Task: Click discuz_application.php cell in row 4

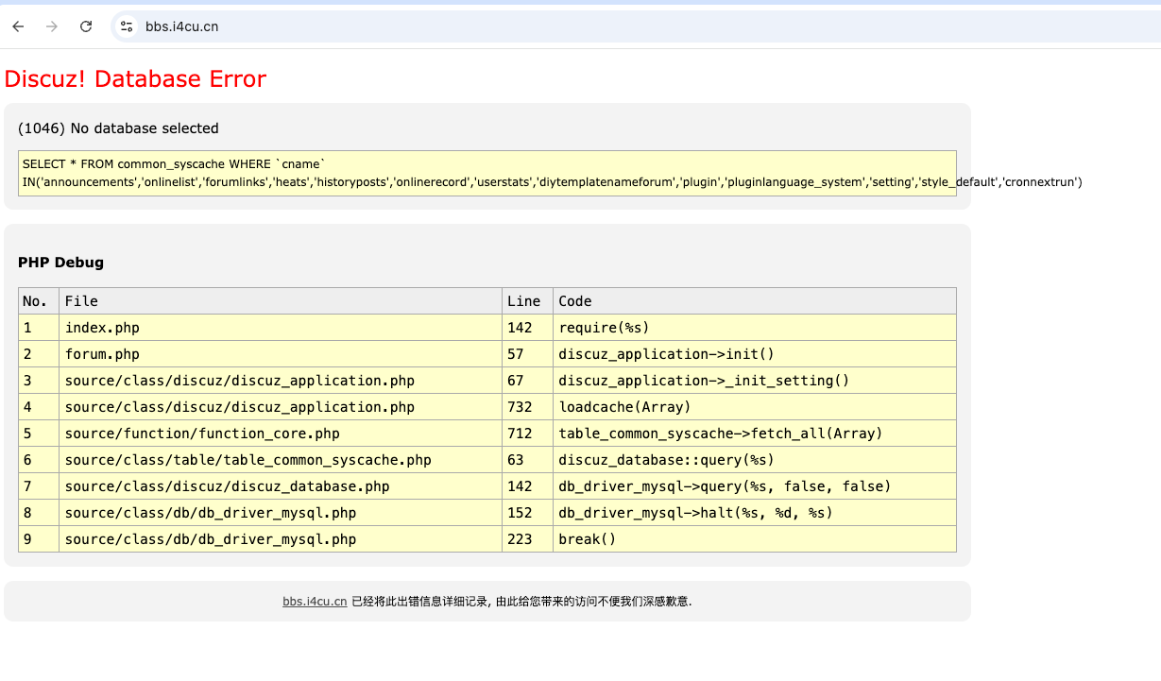Action: pyautogui.click(x=281, y=407)
